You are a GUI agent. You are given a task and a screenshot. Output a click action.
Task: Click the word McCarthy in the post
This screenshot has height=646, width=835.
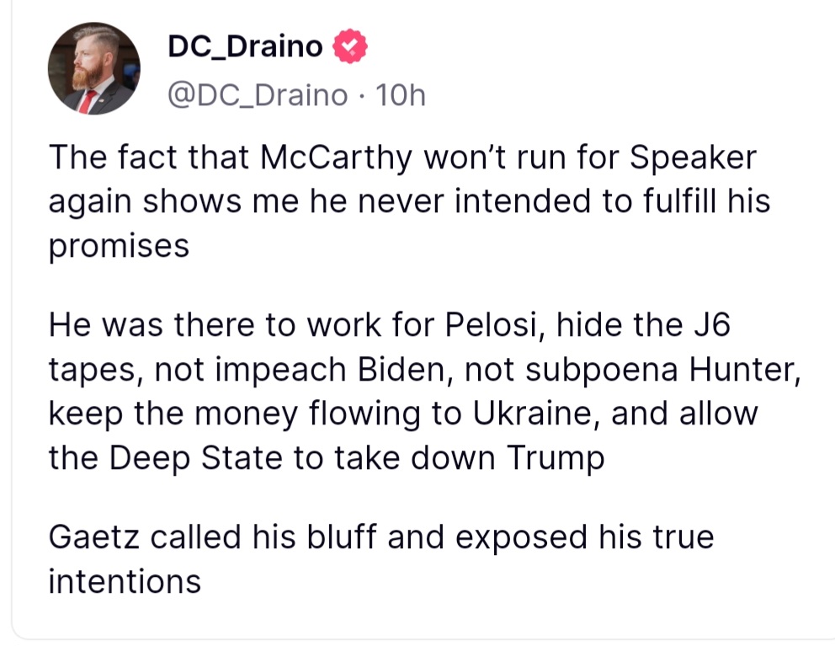(x=336, y=158)
